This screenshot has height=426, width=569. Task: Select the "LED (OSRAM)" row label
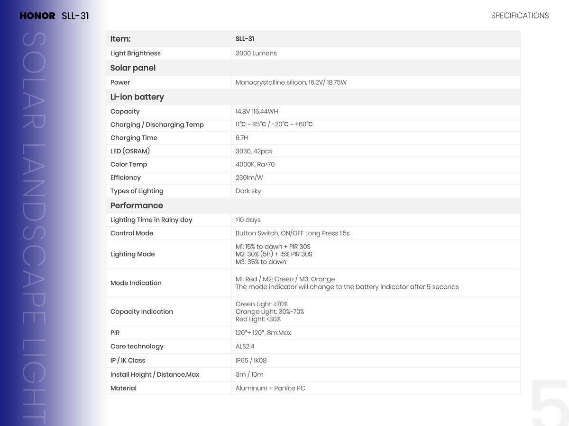pos(130,151)
